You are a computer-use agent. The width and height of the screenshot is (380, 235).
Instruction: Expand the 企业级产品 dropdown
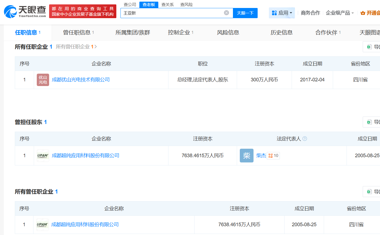(340, 13)
